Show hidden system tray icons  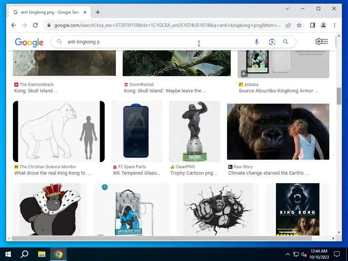click(288, 254)
